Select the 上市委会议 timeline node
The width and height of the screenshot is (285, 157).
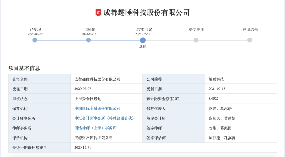click(142, 40)
